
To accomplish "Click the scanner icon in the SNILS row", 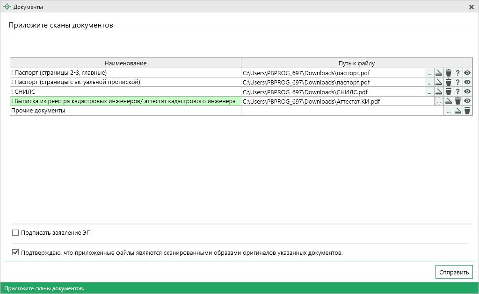I will (439, 91).
